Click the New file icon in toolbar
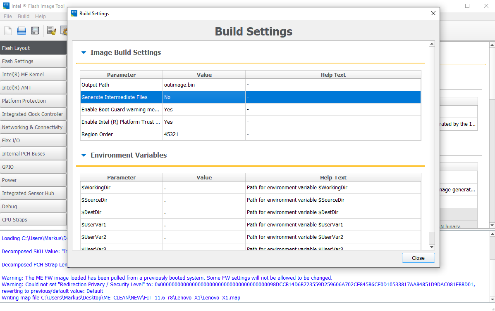Viewport: 495px width, 311px height. pos(8,31)
